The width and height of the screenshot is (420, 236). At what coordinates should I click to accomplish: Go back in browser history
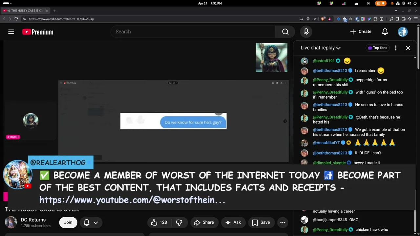pos(4,19)
